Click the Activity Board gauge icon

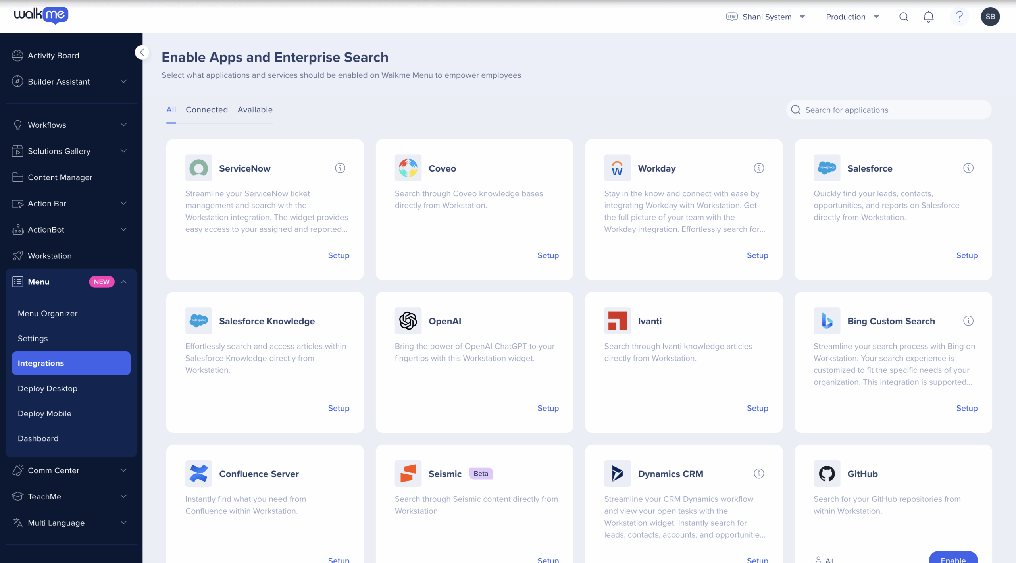click(17, 56)
